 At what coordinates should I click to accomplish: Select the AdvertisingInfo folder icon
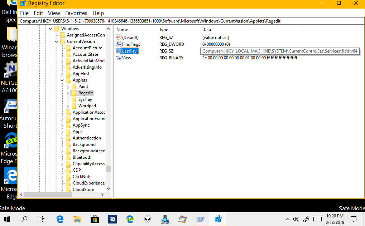tap(68, 67)
